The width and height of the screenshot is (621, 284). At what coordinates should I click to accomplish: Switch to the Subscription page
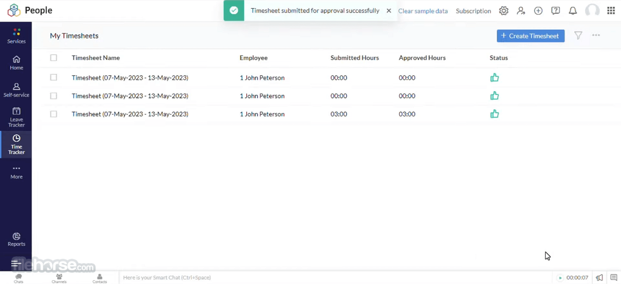point(473,10)
